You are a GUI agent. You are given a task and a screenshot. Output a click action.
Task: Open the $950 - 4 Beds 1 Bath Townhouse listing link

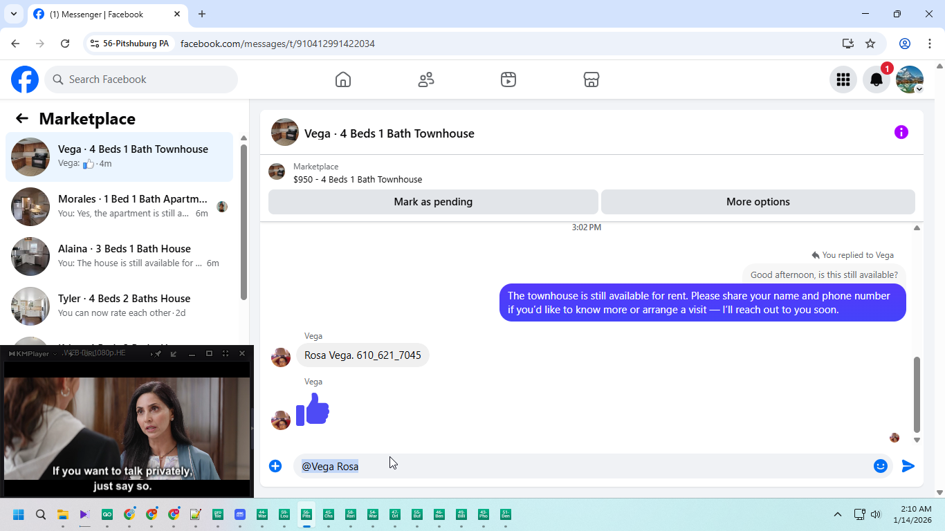[358, 180]
